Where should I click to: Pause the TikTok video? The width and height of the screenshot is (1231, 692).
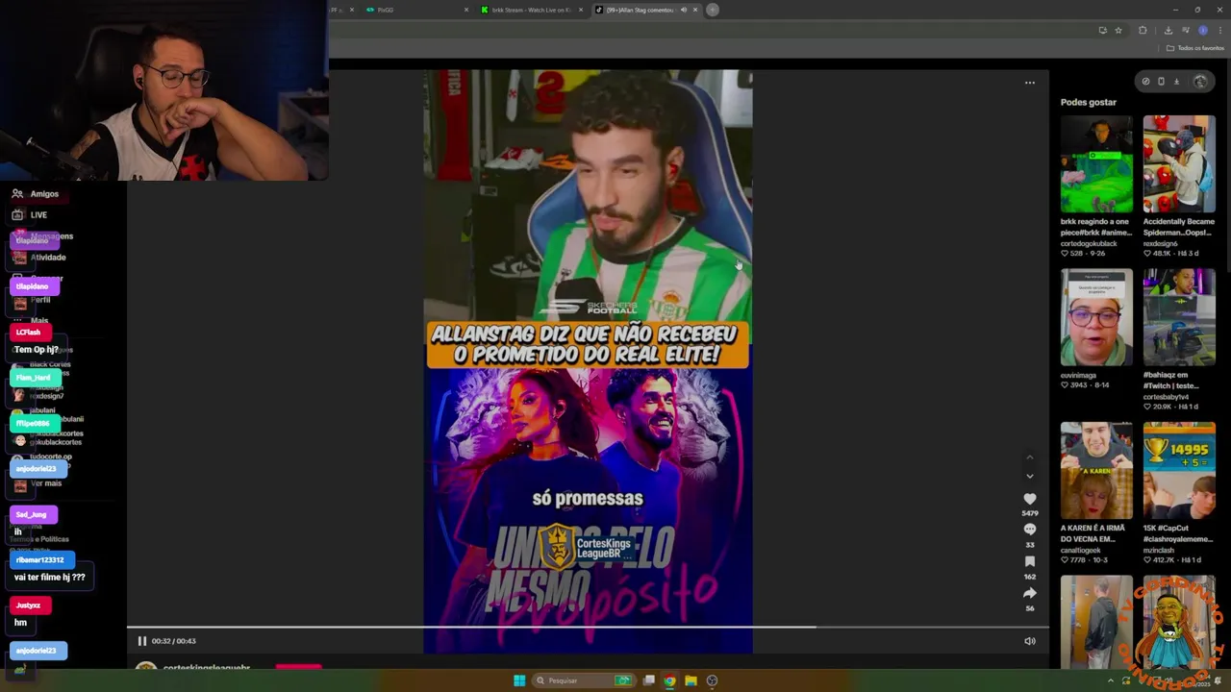click(141, 641)
